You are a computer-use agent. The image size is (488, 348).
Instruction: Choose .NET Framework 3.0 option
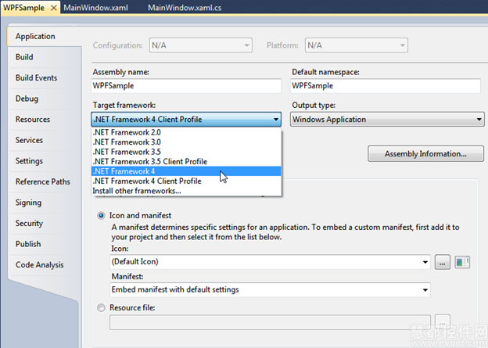186,142
